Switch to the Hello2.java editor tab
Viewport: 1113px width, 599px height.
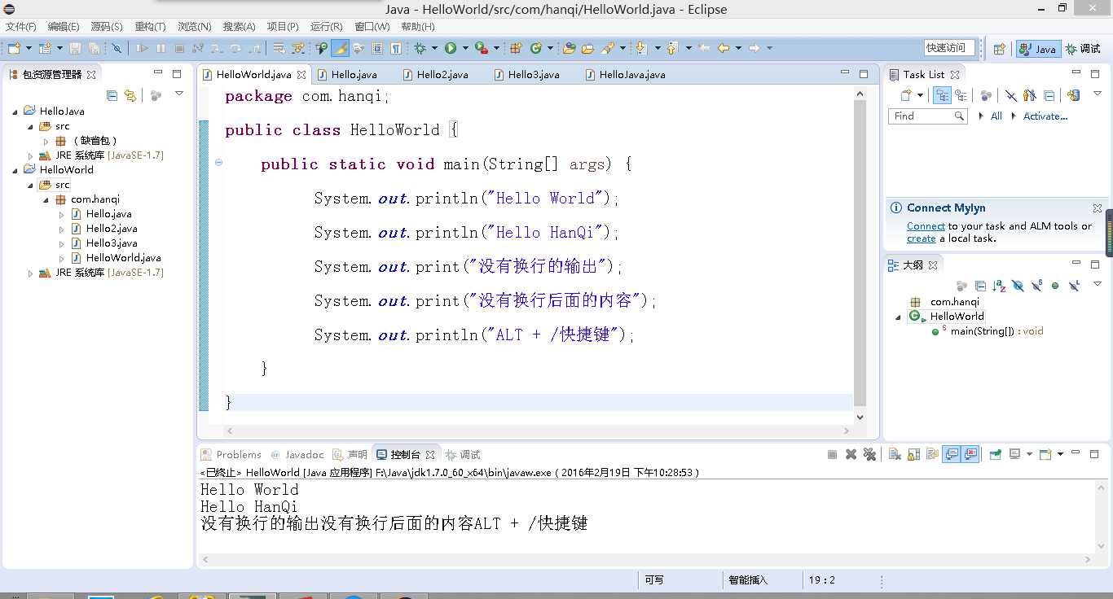pos(435,74)
